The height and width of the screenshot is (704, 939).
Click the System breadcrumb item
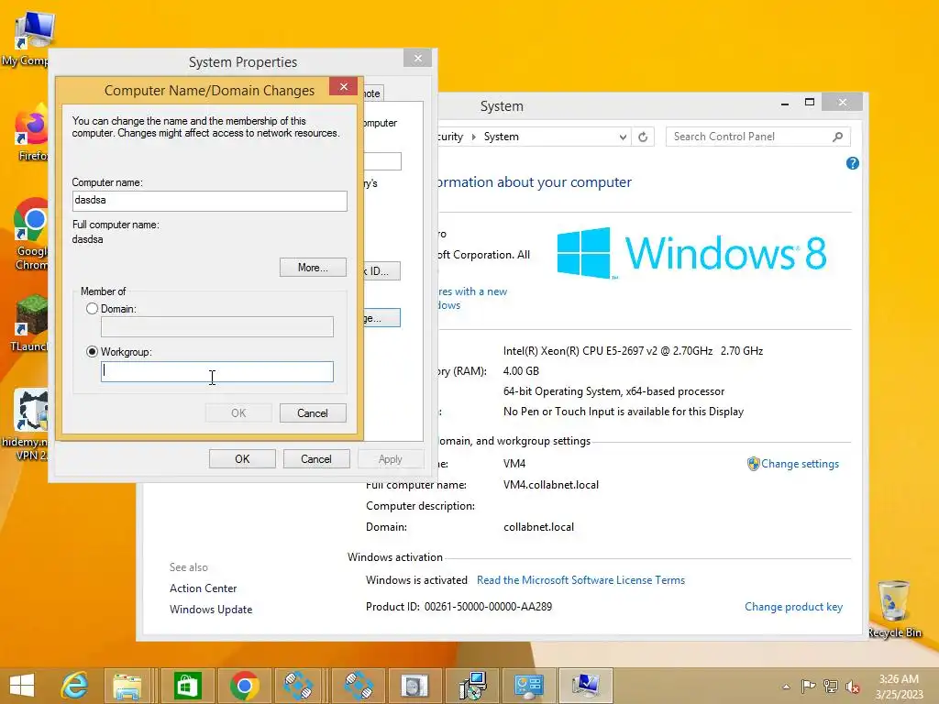pyautogui.click(x=502, y=137)
